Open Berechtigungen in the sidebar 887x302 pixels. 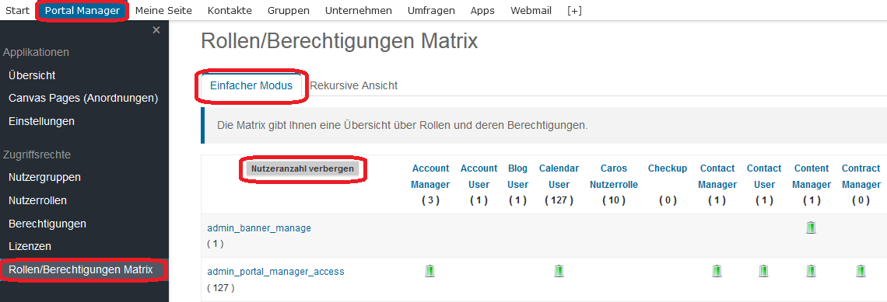pyautogui.click(x=47, y=224)
